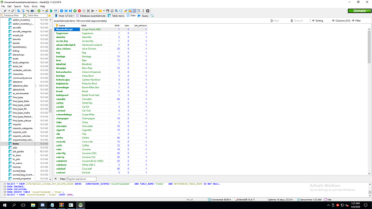Screen dimensions: 372x209
Task: Click the Regular expression filter field
Action: point(81,179)
